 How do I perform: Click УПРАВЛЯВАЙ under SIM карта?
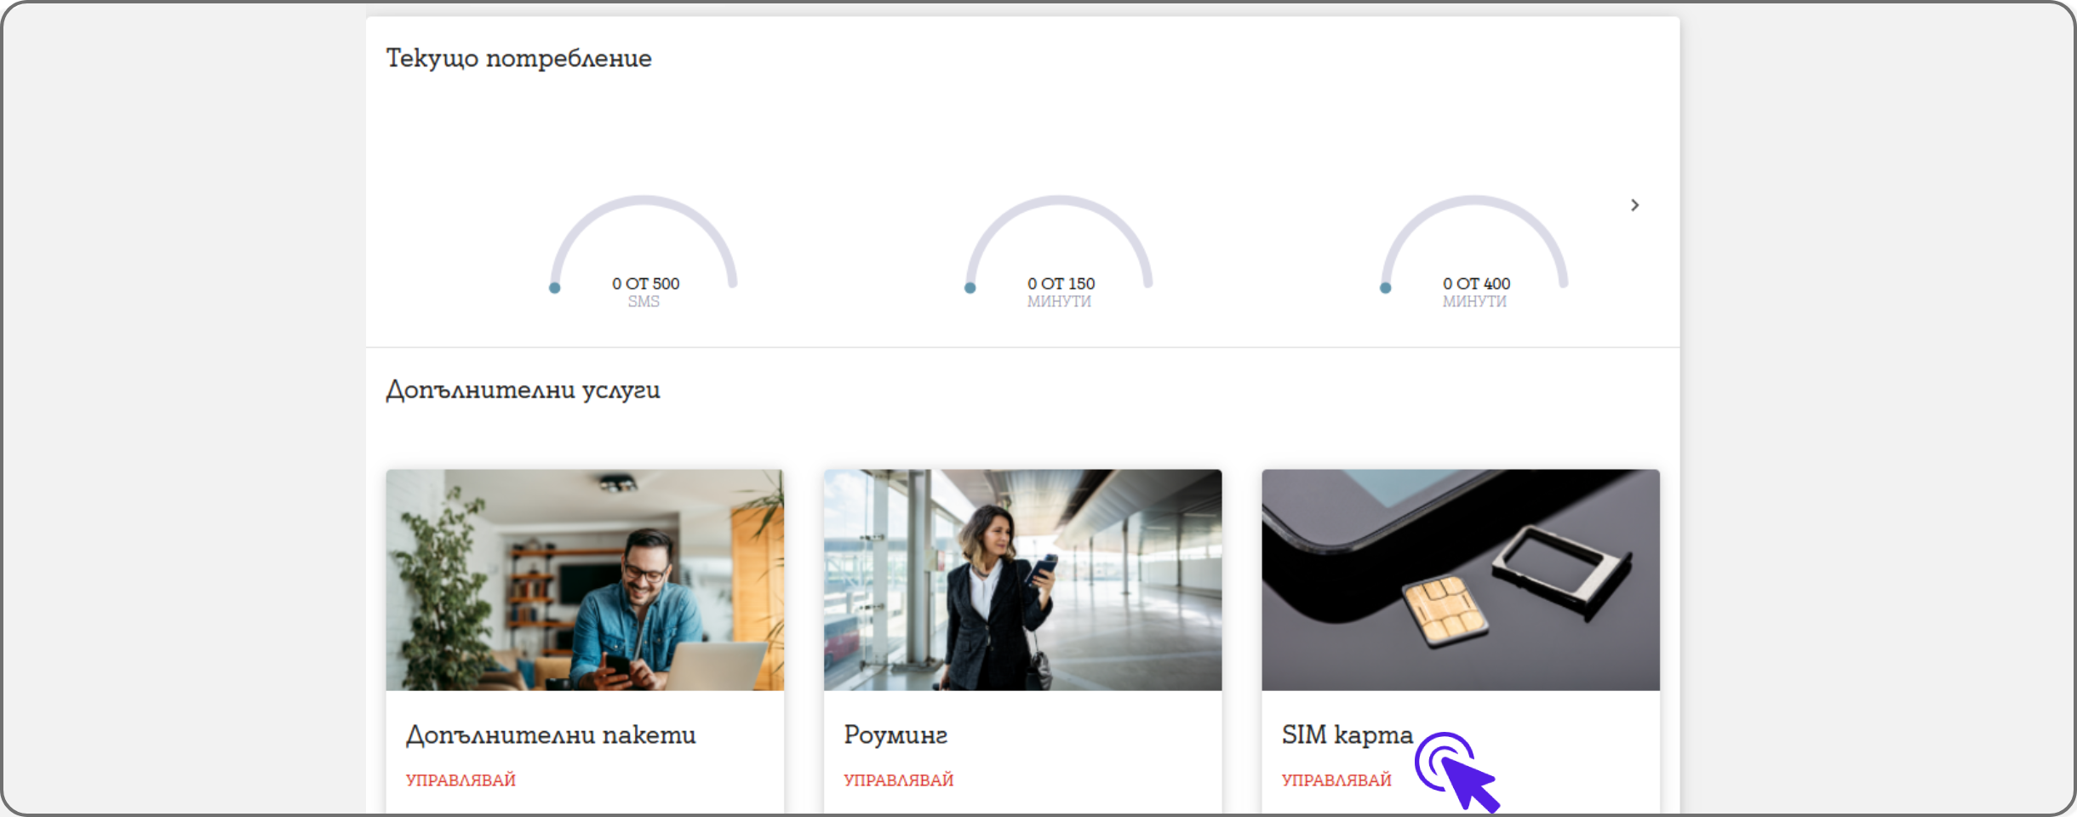coord(1336,780)
